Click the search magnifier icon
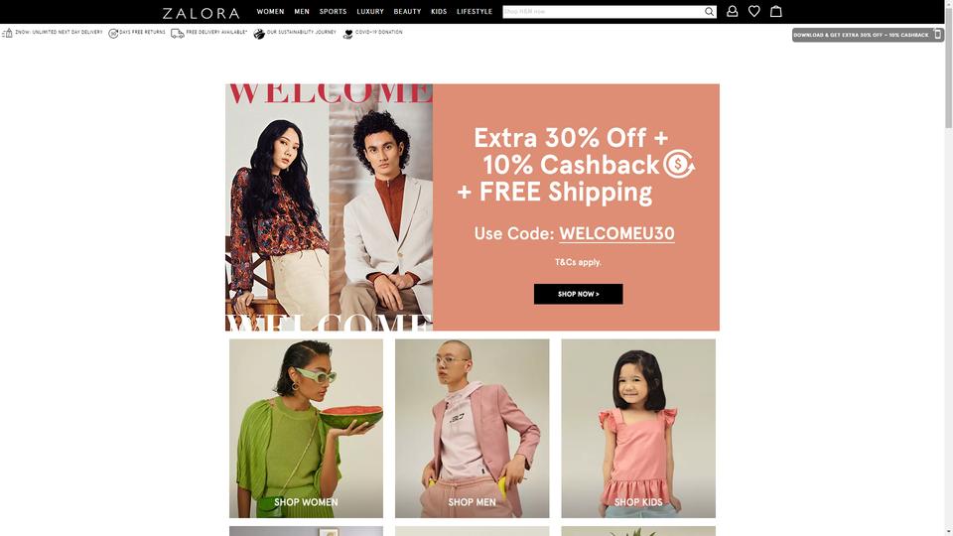 pyautogui.click(x=709, y=12)
